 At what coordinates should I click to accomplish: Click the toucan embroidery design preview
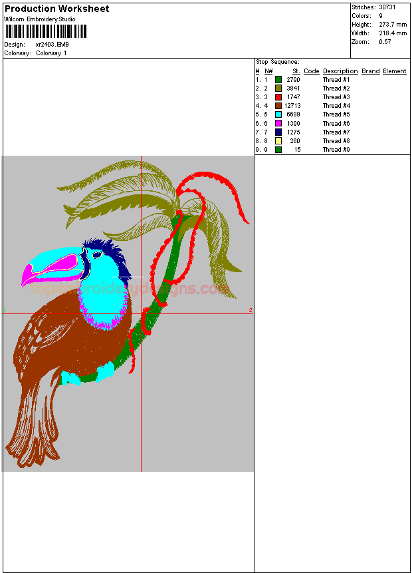[128, 313]
